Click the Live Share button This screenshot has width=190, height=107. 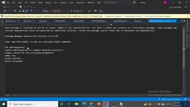[175, 7]
